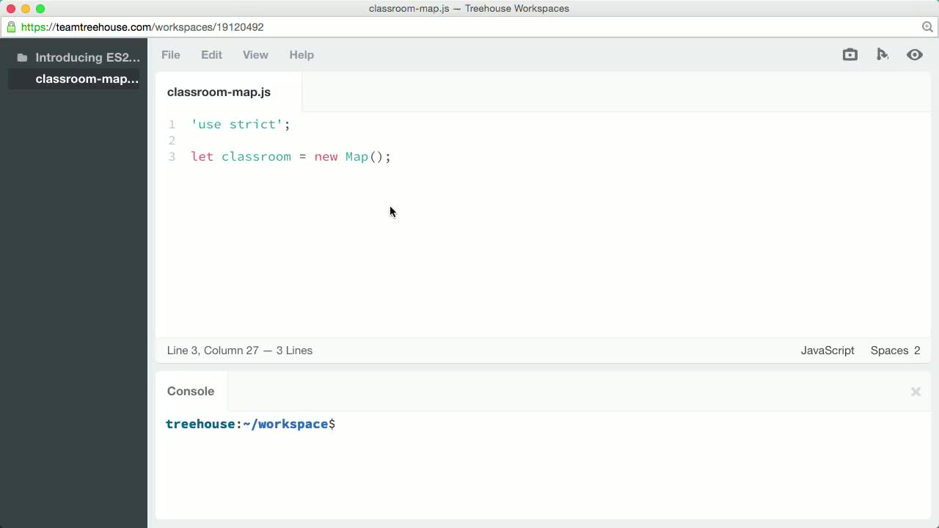Click the camera snapshot icon
Viewport: 939px width, 528px height.
pyautogui.click(x=850, y=55)
